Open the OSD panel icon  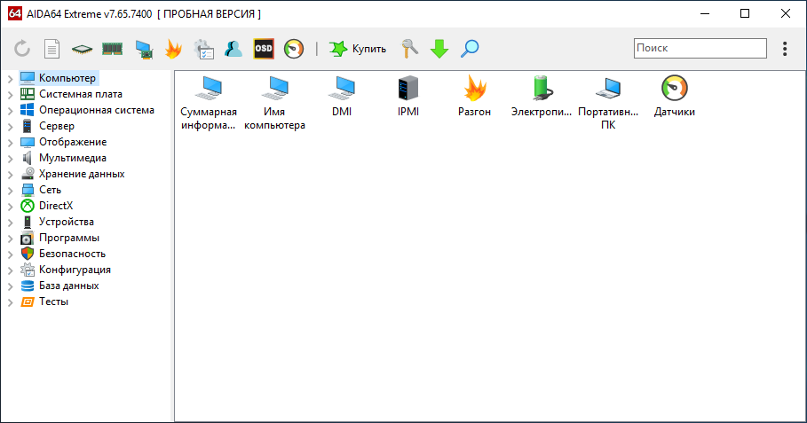(x=264, y=49)
